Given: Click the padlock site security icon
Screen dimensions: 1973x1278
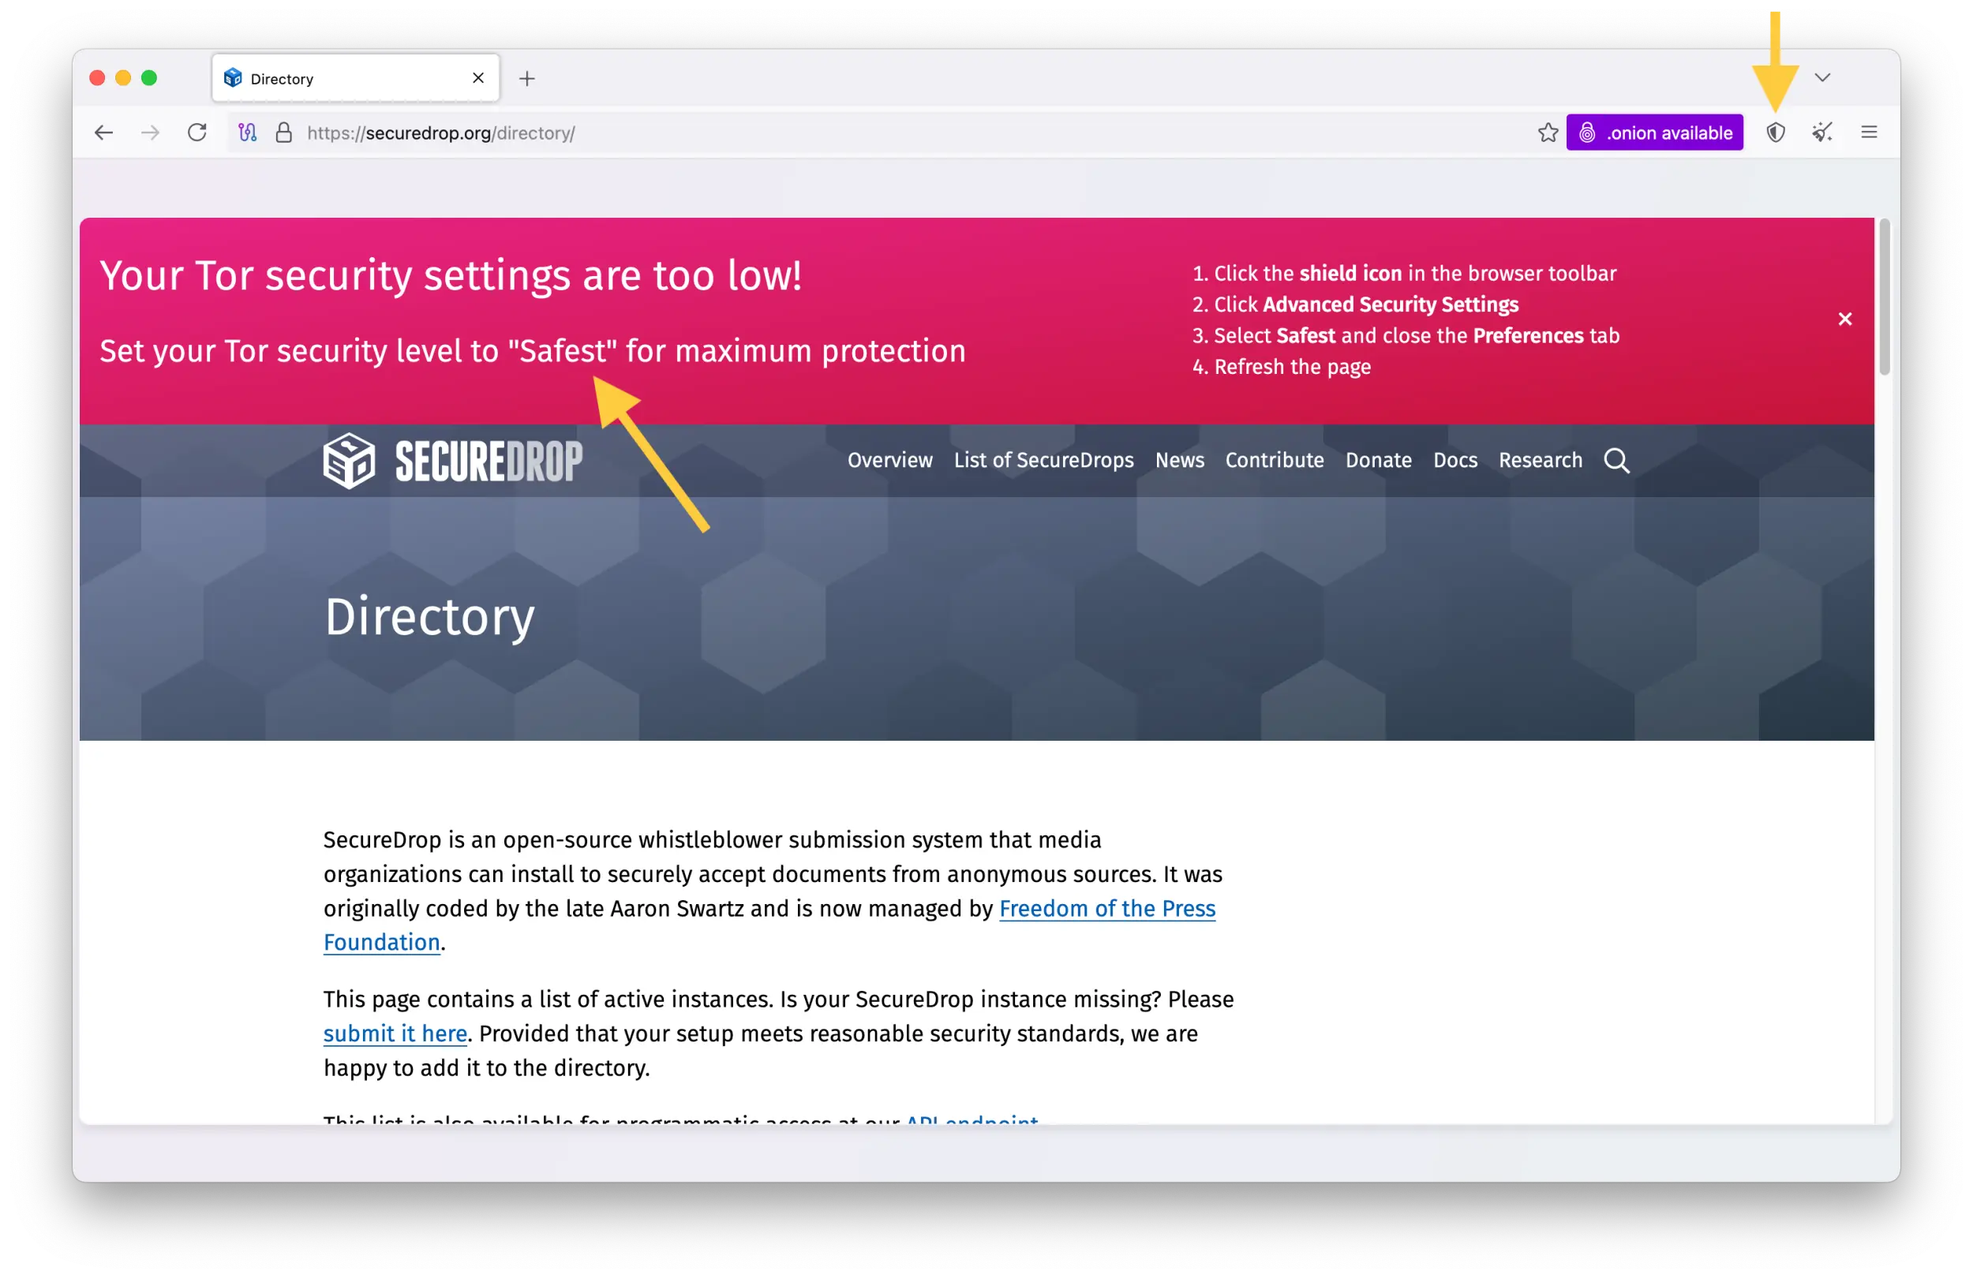Looking at the screenshot, I should click(283, 133).
